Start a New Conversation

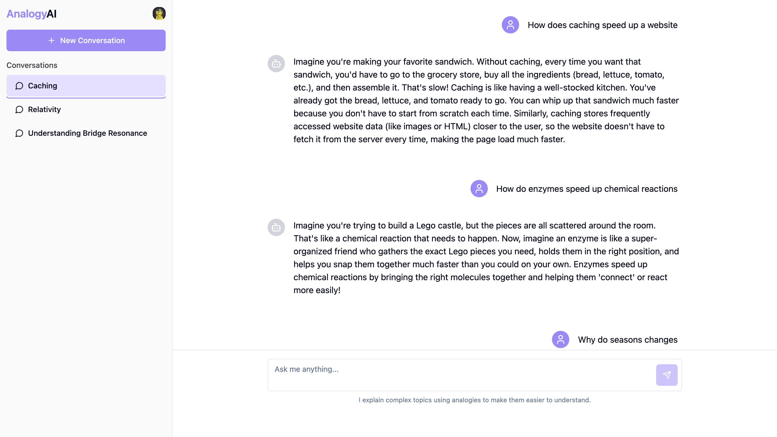[86, 40]
